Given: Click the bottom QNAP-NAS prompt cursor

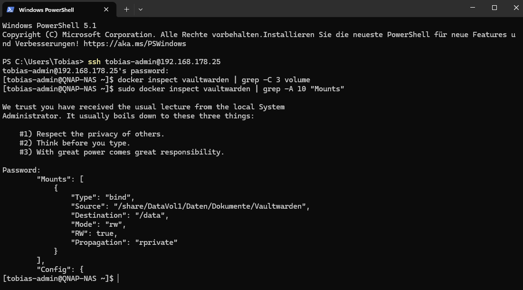Looking at the screenshot, I should point(118,278).
